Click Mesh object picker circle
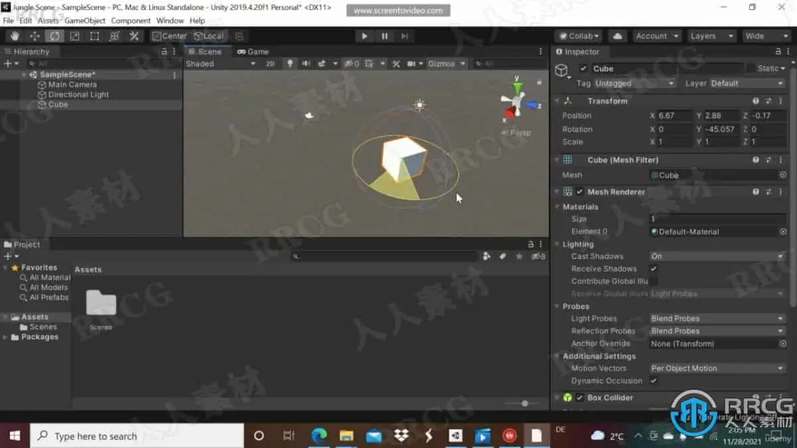The image size is (797, 448). [x=783, y=175]
